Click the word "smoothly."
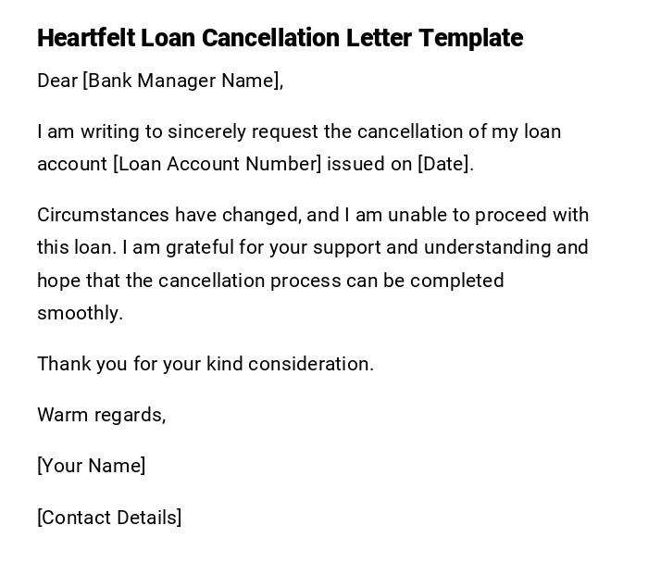The width and height of the screenshot is (648, 575). (80, 313)
